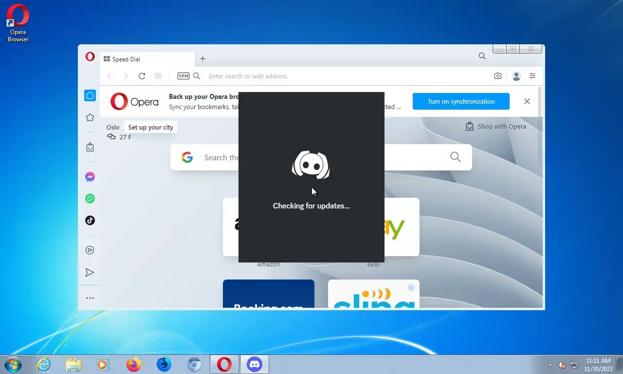Open the Windows Start button

[13, 364]
